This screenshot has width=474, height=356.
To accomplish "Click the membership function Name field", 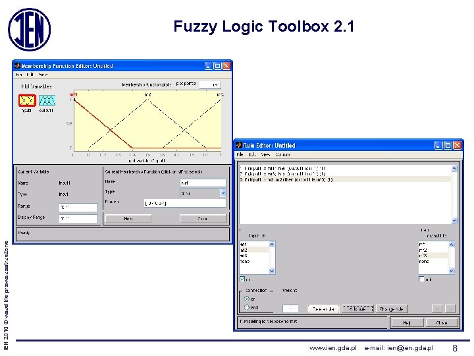I will [203, 183].
